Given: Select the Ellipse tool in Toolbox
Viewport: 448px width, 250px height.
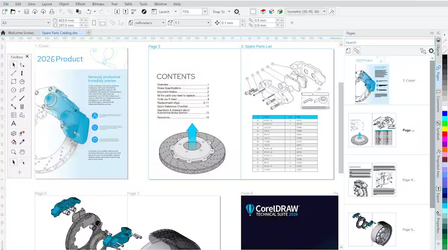Looking at the screenshot, I should coord(13,90).
